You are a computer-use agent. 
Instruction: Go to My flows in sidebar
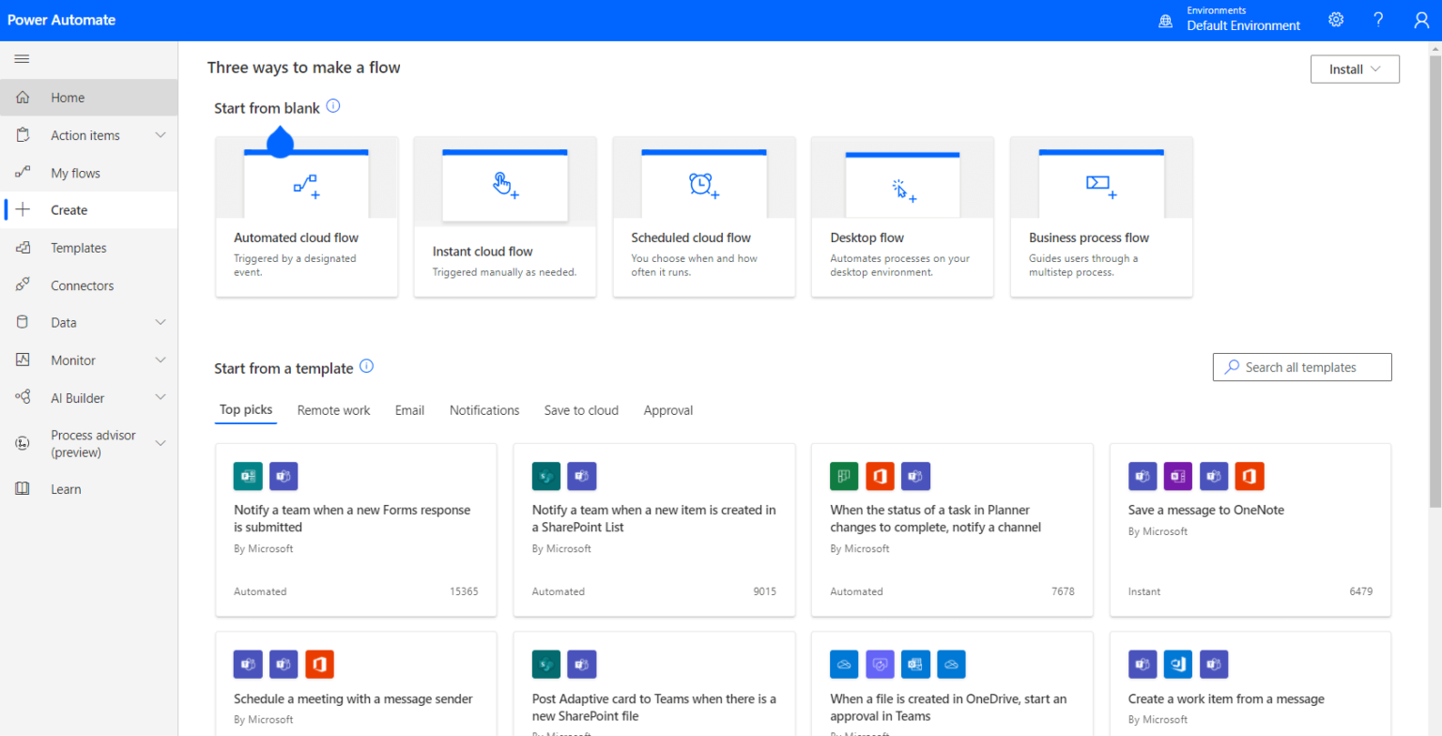coord(75,173)
